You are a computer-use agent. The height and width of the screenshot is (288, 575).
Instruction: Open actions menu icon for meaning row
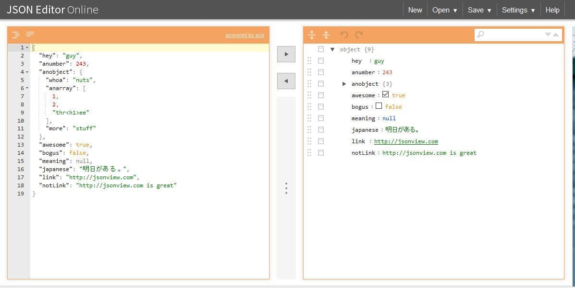click(321, 118)
